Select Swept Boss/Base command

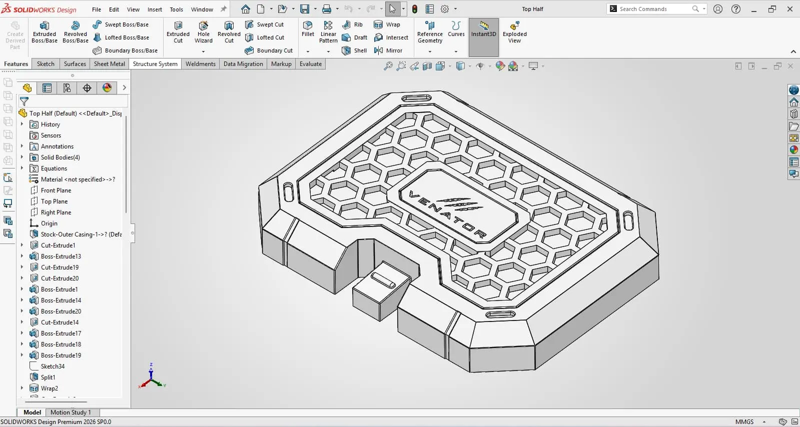point(121,24)
